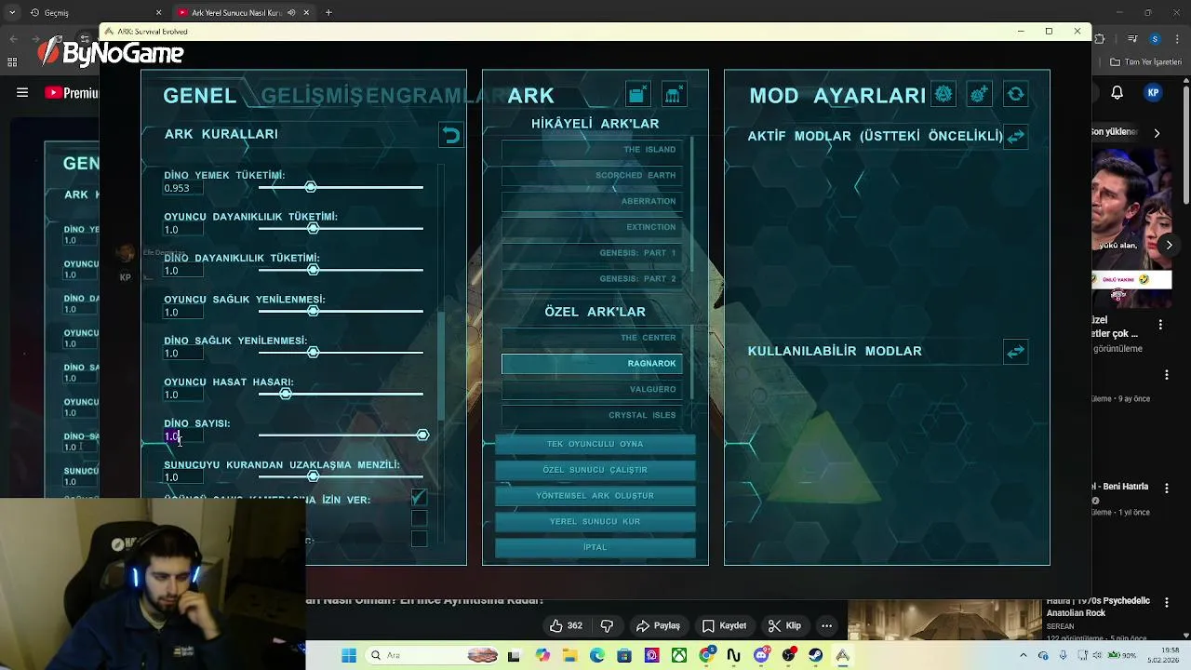Open a new browser tab with plus
1191x670 pixels.
(328, 12)
